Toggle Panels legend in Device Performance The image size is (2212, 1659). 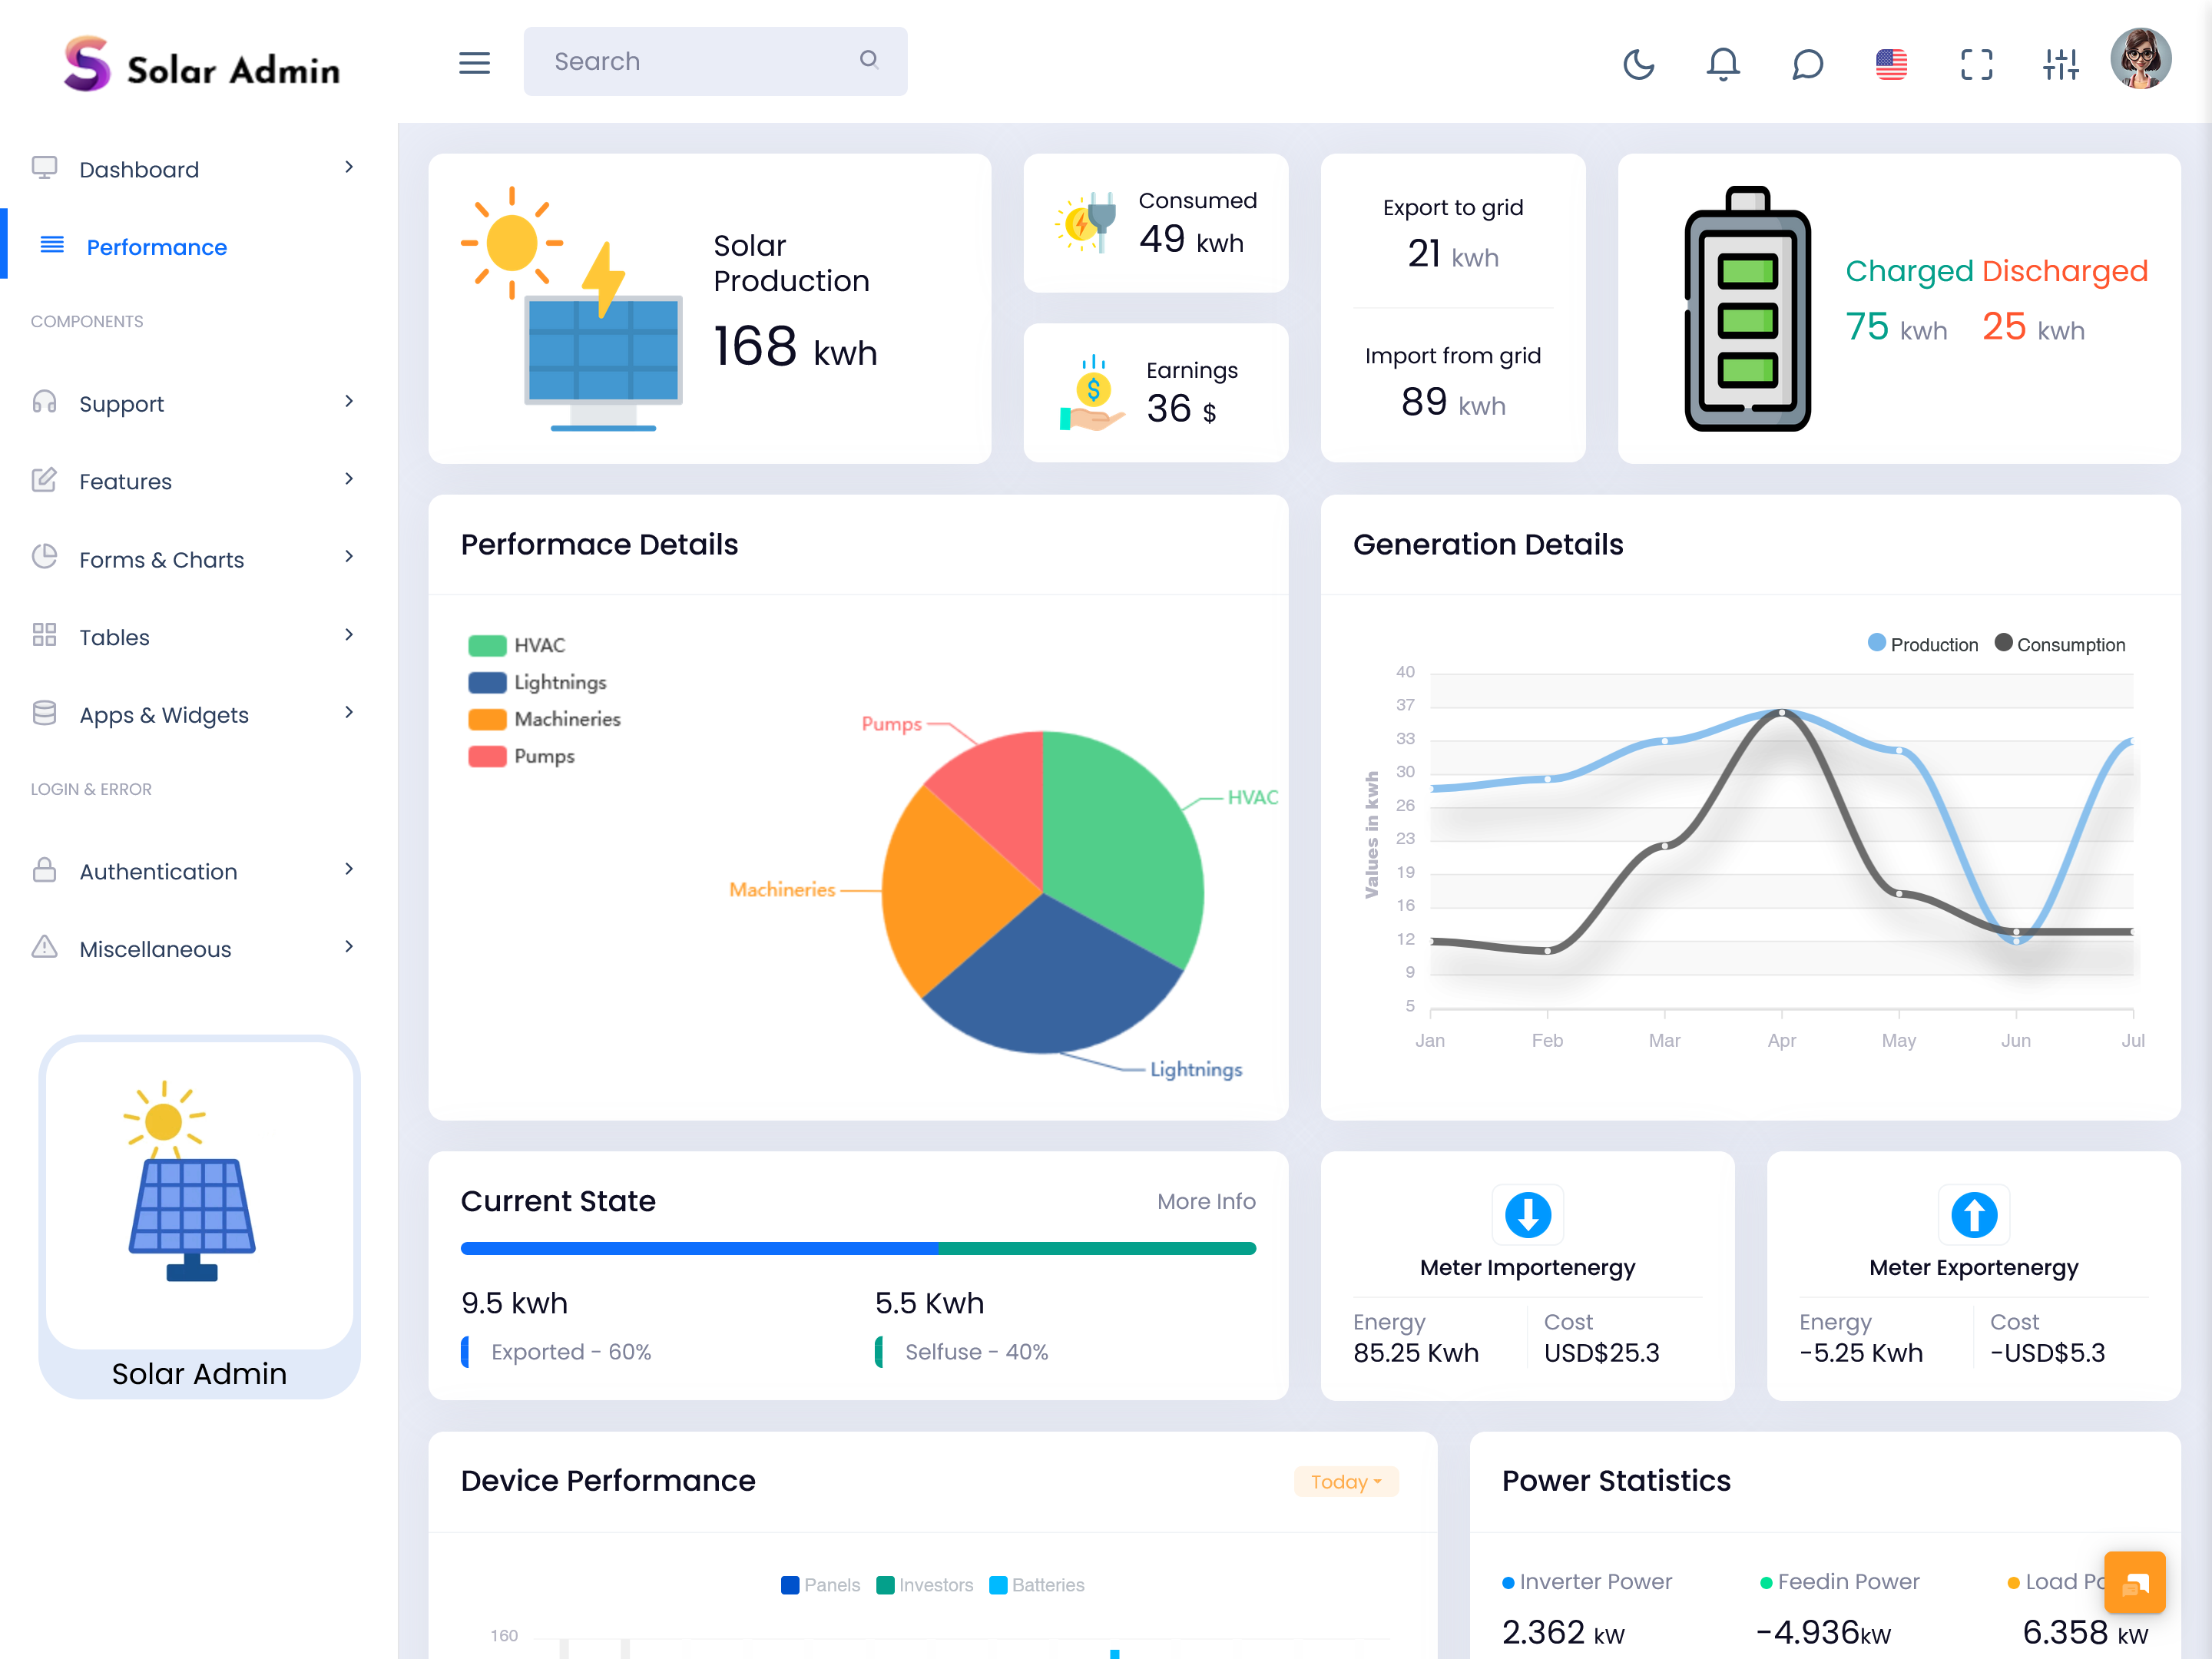[820, 1584]
